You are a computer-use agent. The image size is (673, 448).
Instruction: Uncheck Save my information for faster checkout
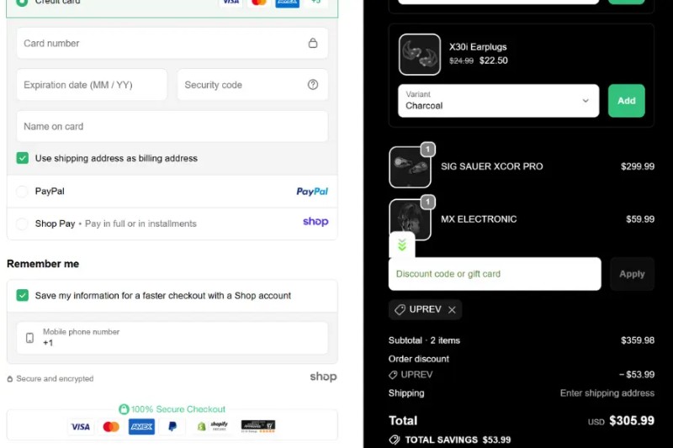[23, 295]
